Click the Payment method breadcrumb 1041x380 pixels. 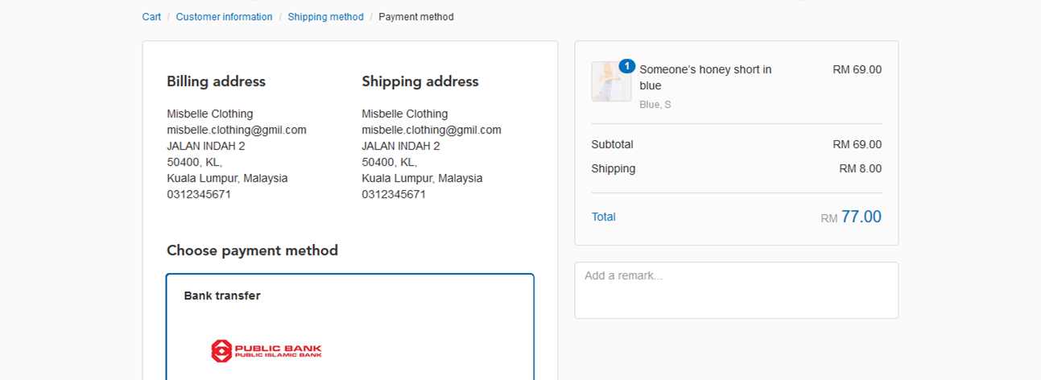[x=416, y=17]
